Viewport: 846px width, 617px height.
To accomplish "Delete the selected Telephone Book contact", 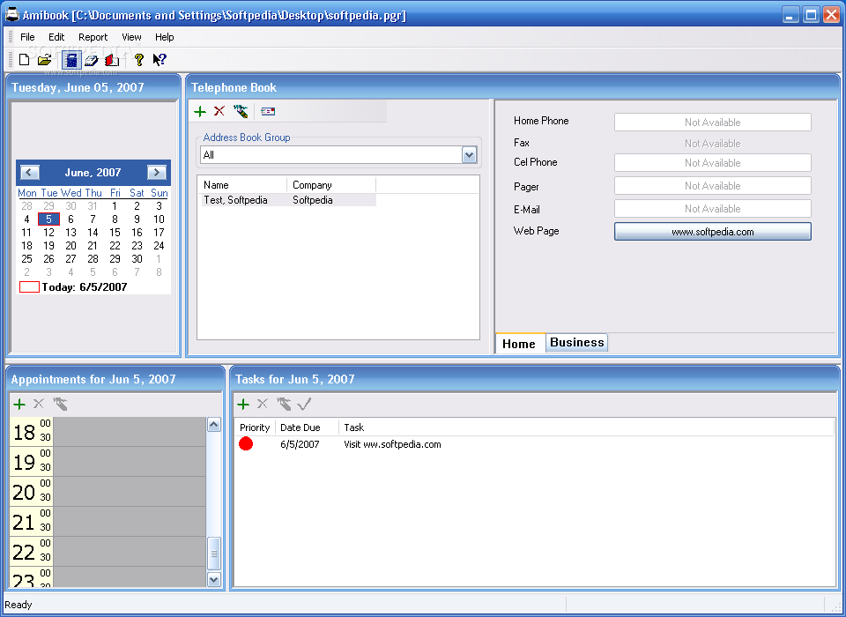I will coord(219,111).
